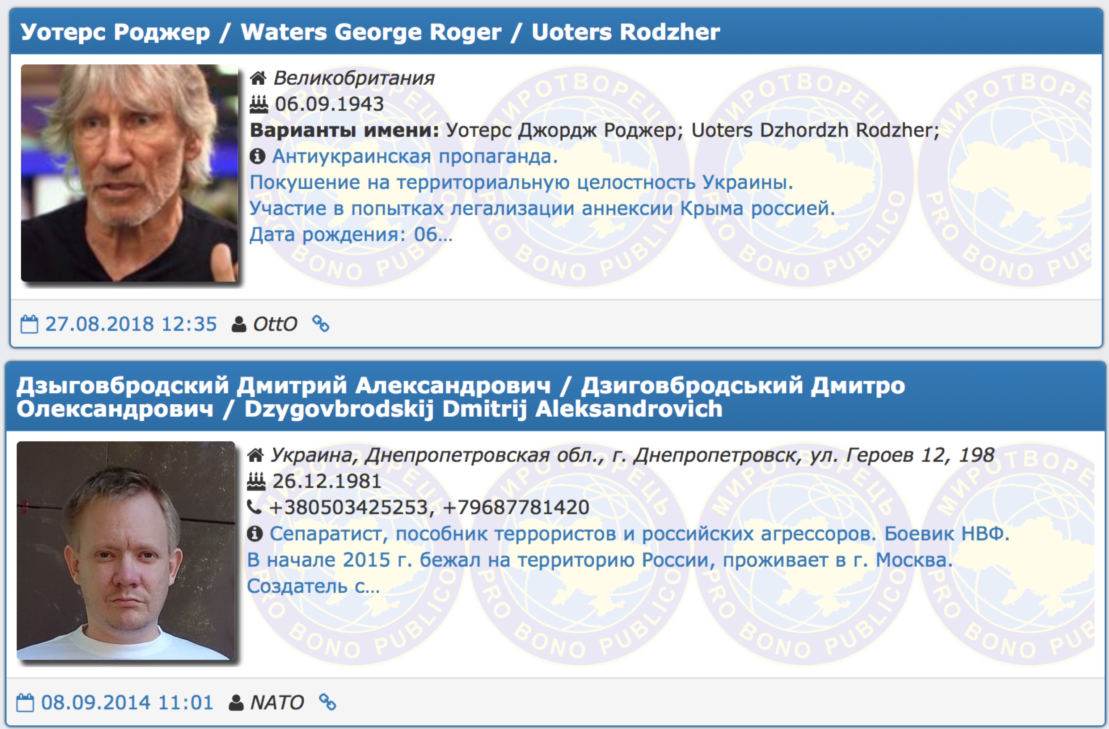Click phone icon beside +380503425253
This screenshot has width=1109, height=729.
pos(254,507)
